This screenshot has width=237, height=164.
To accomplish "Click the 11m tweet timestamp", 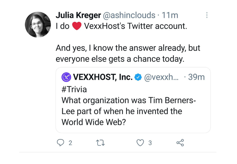I will 171,15.
